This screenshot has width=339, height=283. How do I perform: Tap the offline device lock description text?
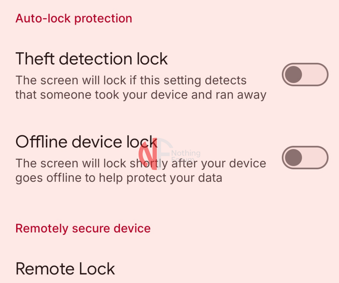140,171
